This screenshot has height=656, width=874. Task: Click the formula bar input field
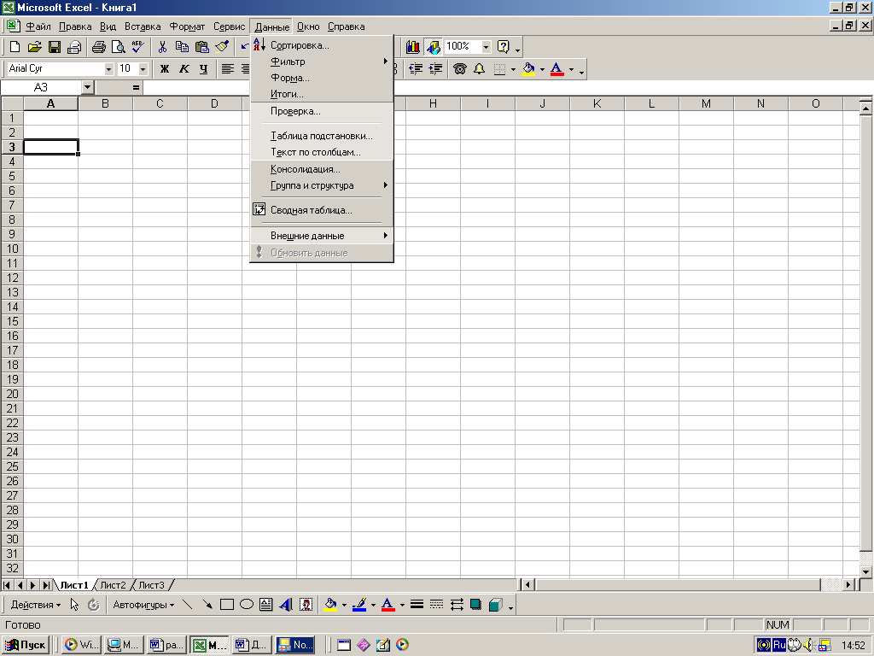pyautogui.click(x=507, y=88)
